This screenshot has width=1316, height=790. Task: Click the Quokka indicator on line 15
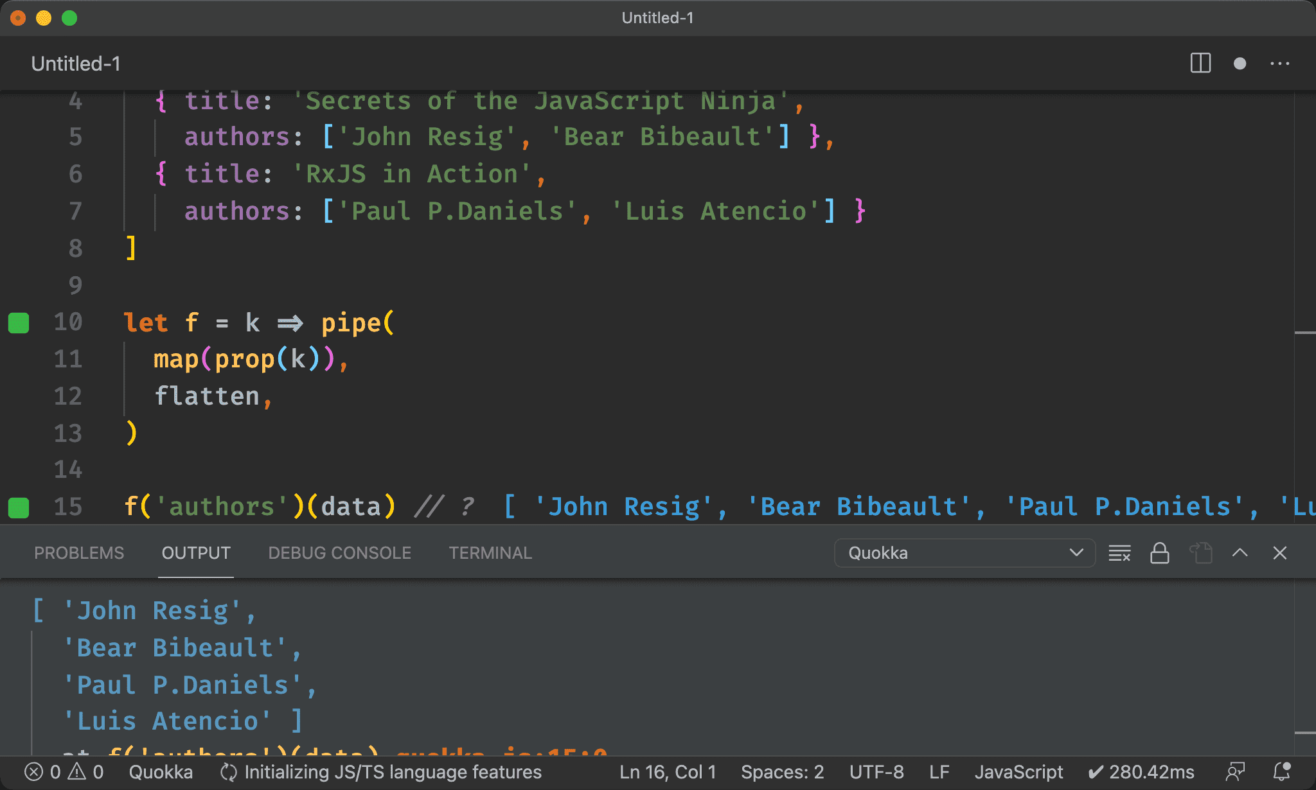click(19, 507)
